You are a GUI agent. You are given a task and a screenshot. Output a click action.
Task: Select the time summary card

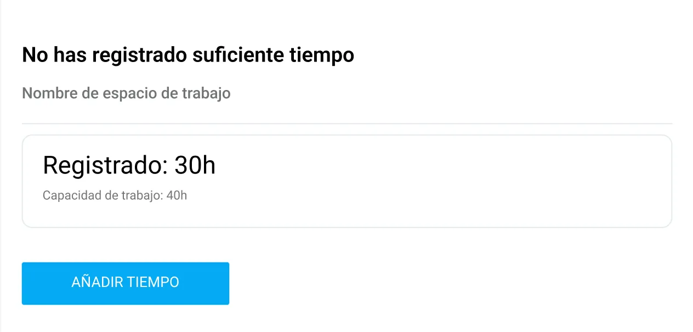point(346,181)
